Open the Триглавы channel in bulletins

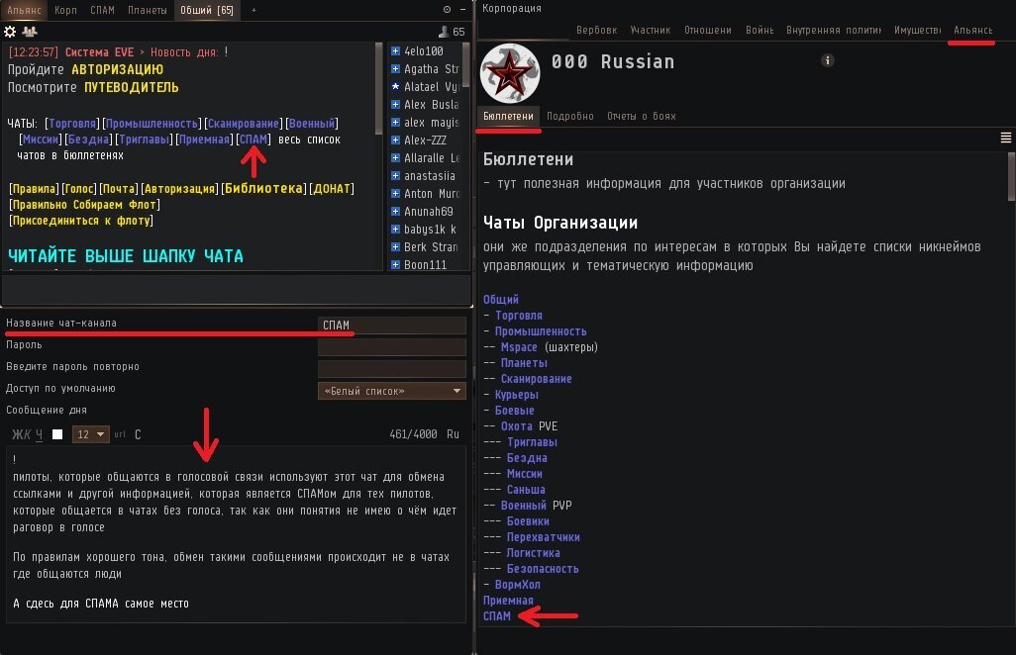click(x=532, y=442)
